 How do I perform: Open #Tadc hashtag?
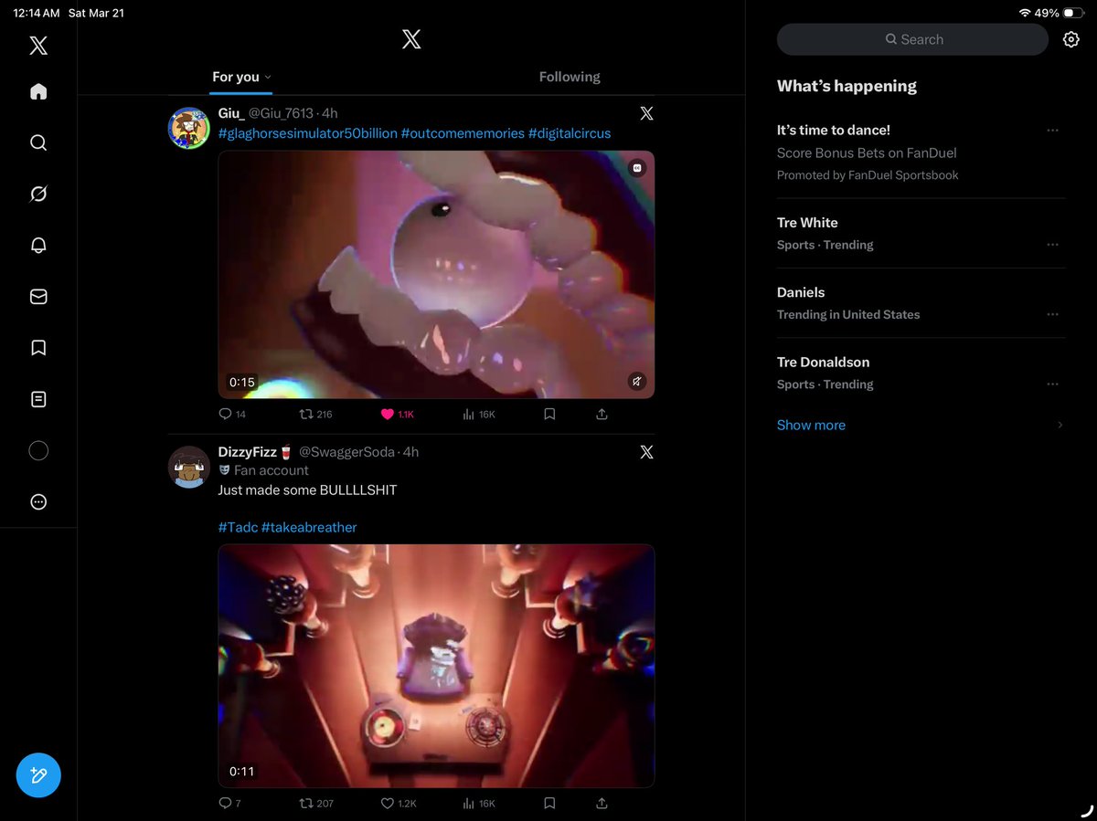[x=237, y=527]
